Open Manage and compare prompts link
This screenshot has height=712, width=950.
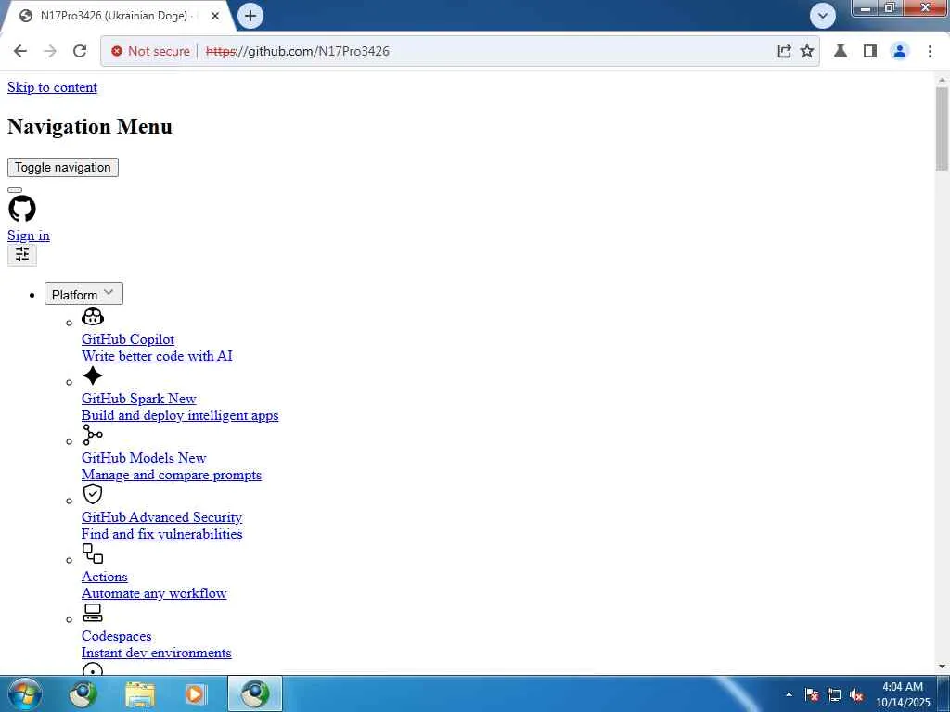point(172,475)
